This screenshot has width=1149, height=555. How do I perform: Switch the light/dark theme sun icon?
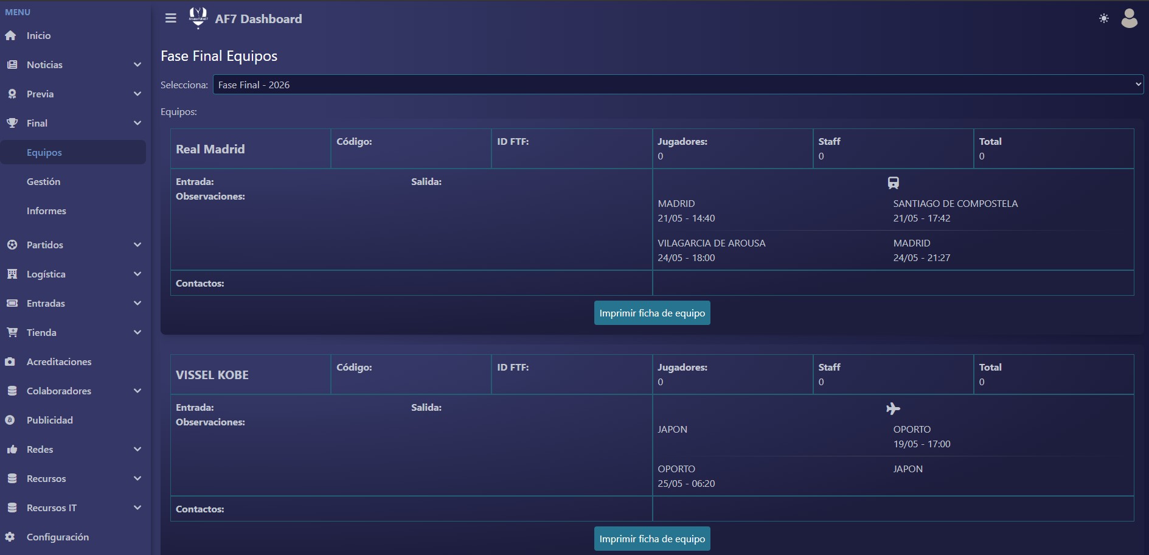(x=1104, y=19)
